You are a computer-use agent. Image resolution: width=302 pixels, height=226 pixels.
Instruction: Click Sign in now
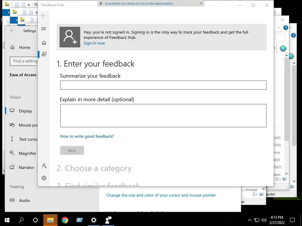click(94, 43)
